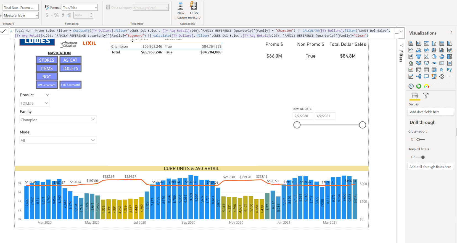Open the New measure calculation
This screenshot has height=243, width=457.
181,11
